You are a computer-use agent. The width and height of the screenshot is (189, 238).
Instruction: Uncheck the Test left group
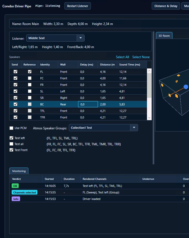(x=11, y=138)
